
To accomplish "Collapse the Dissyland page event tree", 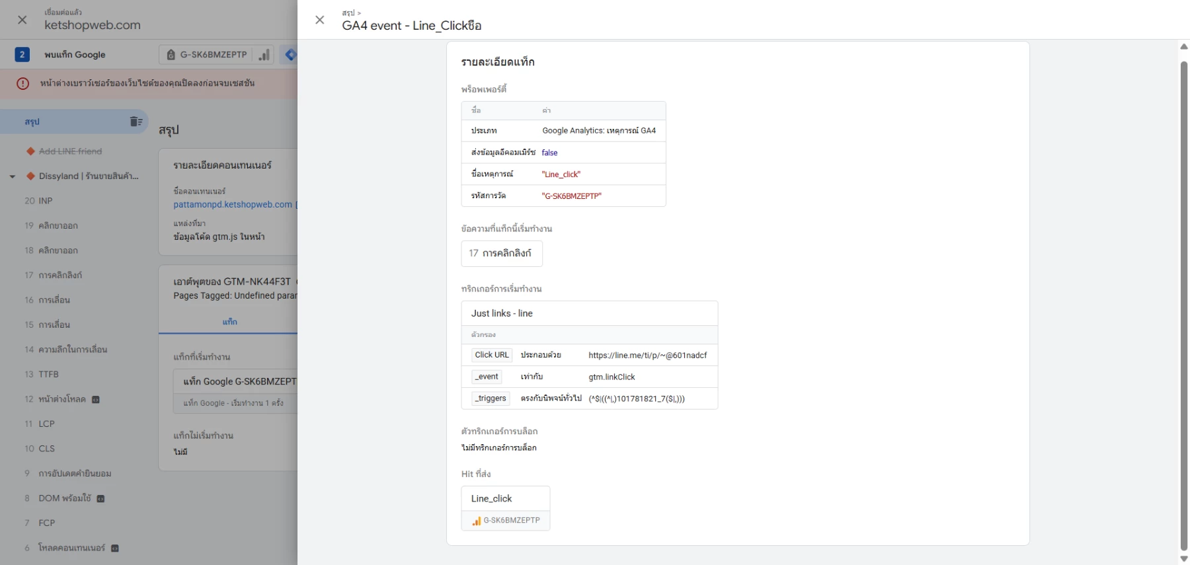I will point(12,176).
